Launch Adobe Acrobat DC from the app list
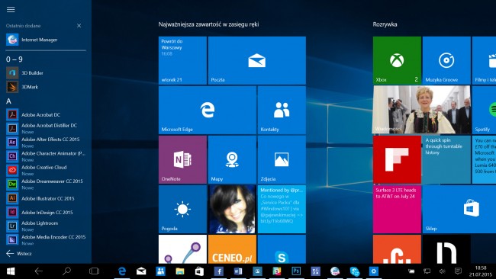This screenshot has width=496, height=279. click(x=46, y=114)
